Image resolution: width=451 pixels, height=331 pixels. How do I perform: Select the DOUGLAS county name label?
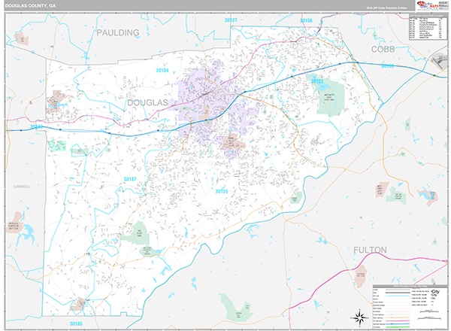pos(147,102)
